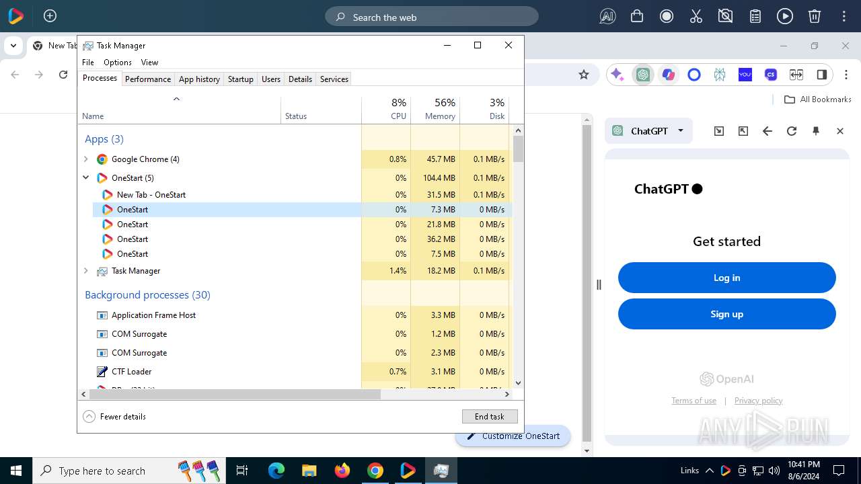This screenshot has width=861, height=484.
Task: Bookmark this page with the star icon
Action: tap(584, 75)
